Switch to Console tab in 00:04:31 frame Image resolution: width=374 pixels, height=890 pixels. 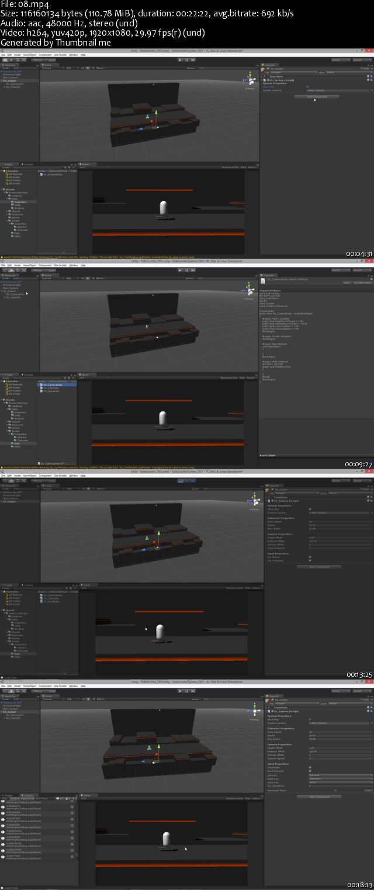click(x=27, y=164)
